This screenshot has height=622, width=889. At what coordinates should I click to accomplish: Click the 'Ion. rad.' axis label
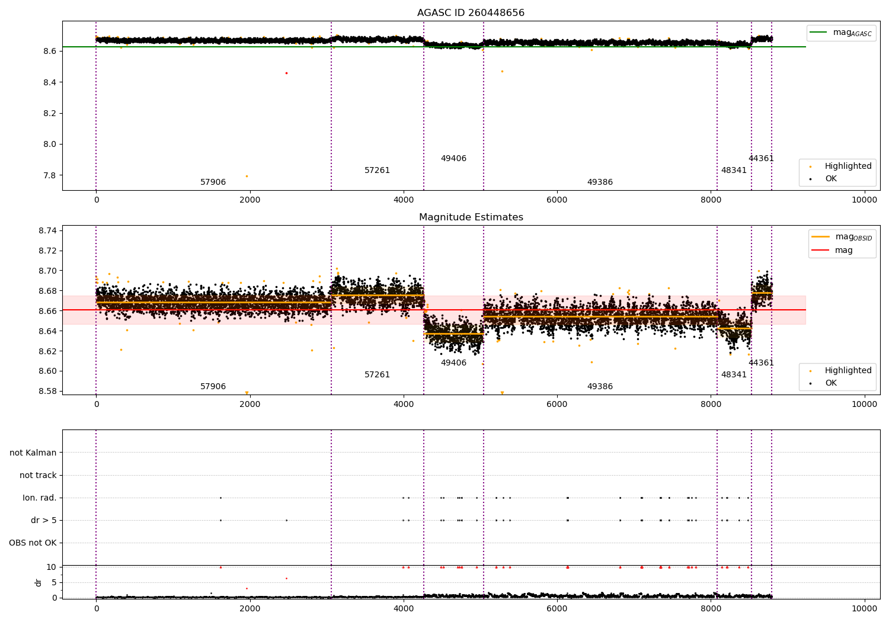(x=40, y=498)
